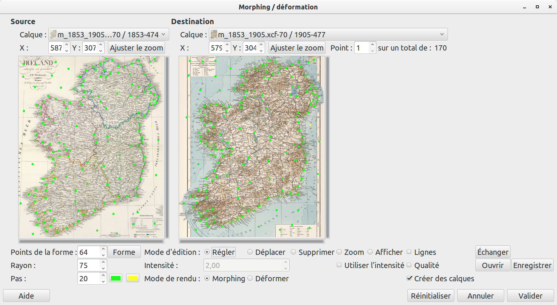Select the Déplacer editing mode

pos(267,252)
